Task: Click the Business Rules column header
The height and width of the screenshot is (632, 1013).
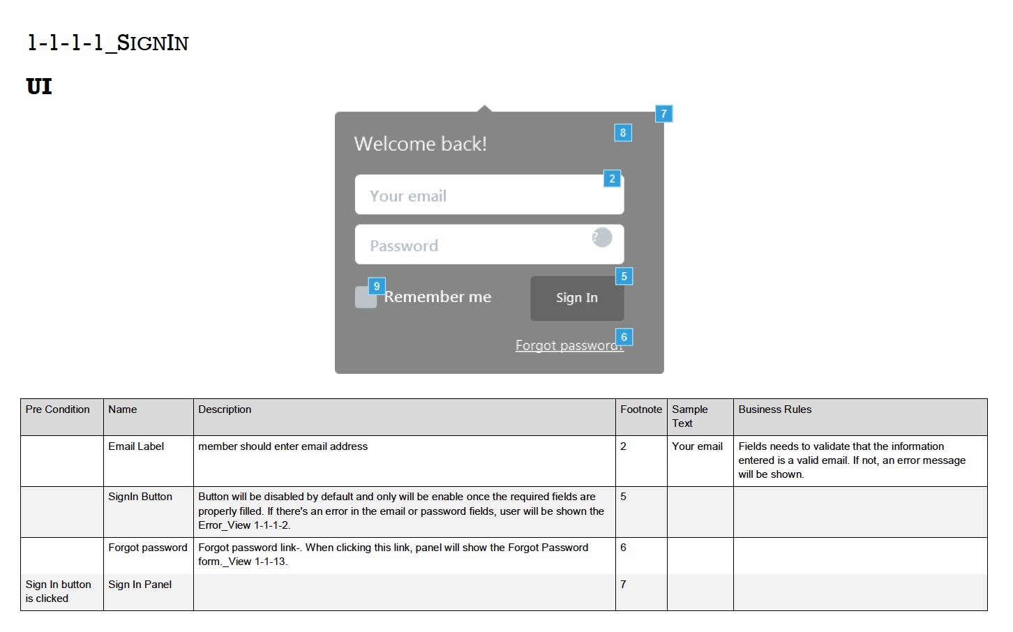Action: (860, 417)
